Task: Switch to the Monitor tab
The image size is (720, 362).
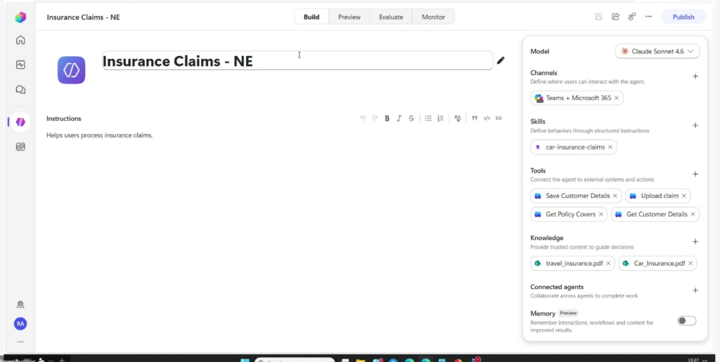Action: [x=433, y=17]
